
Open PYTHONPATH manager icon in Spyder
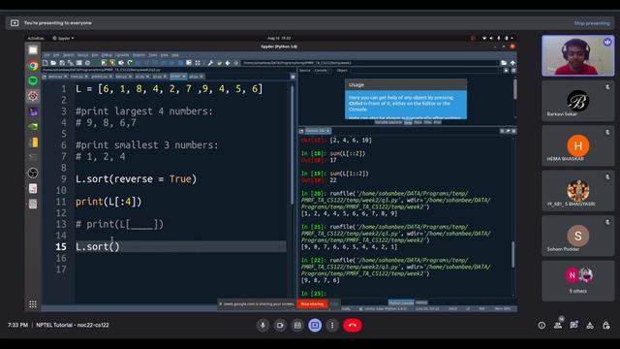pos(220,63)
